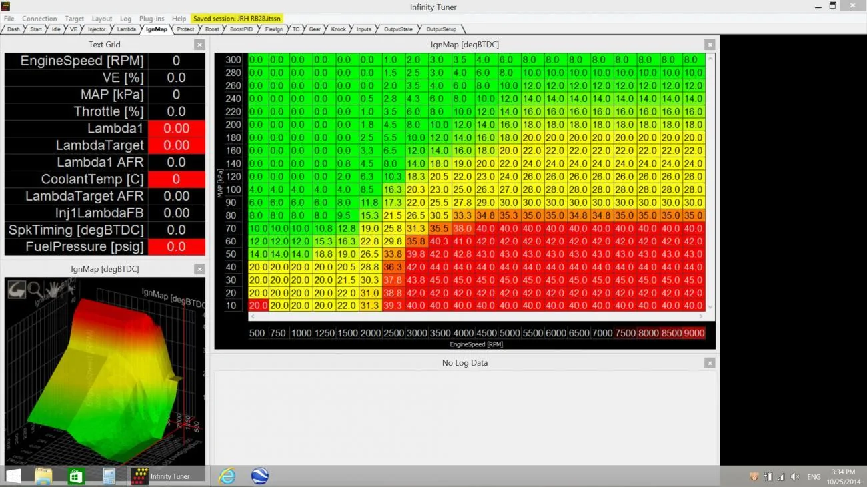The width and height of the screenshot is (867, 487).
Task: Click the taskbar clock showing 3:34 PM
Action: (843, 476)
